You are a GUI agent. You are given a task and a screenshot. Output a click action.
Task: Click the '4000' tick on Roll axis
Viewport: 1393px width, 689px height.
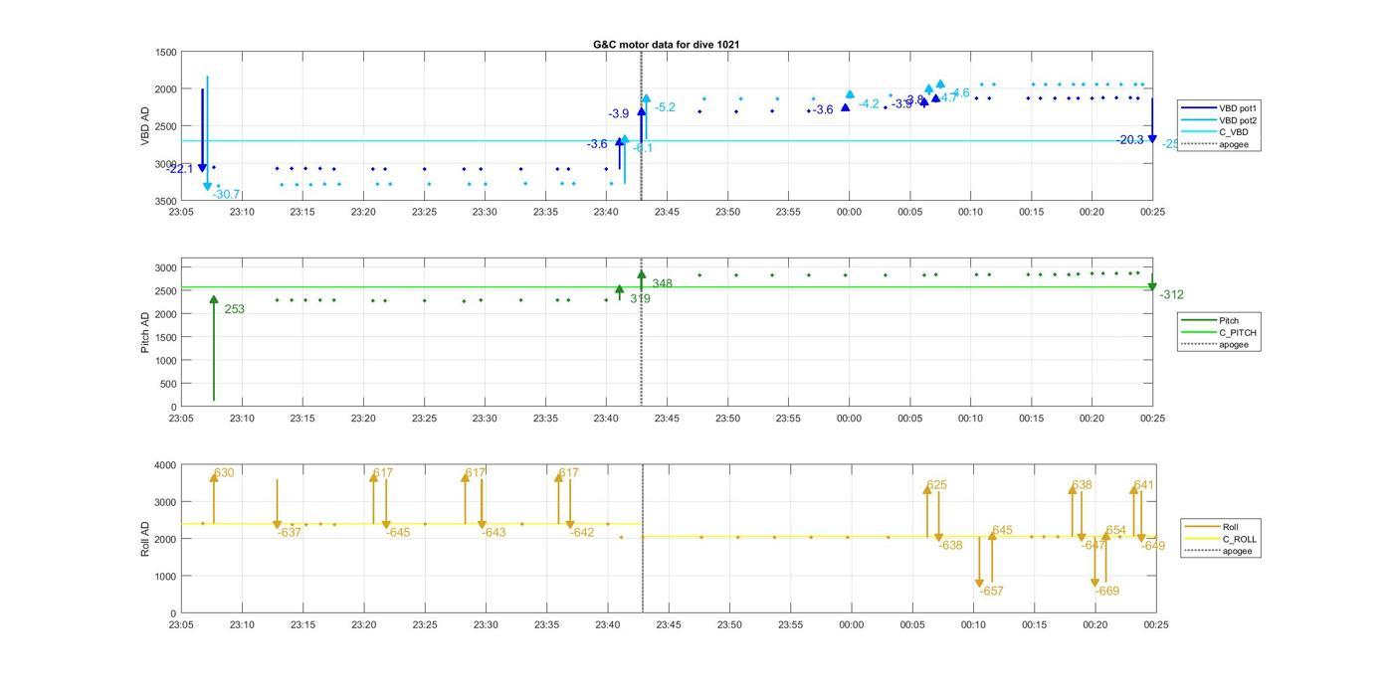click(x=165, y=465)
